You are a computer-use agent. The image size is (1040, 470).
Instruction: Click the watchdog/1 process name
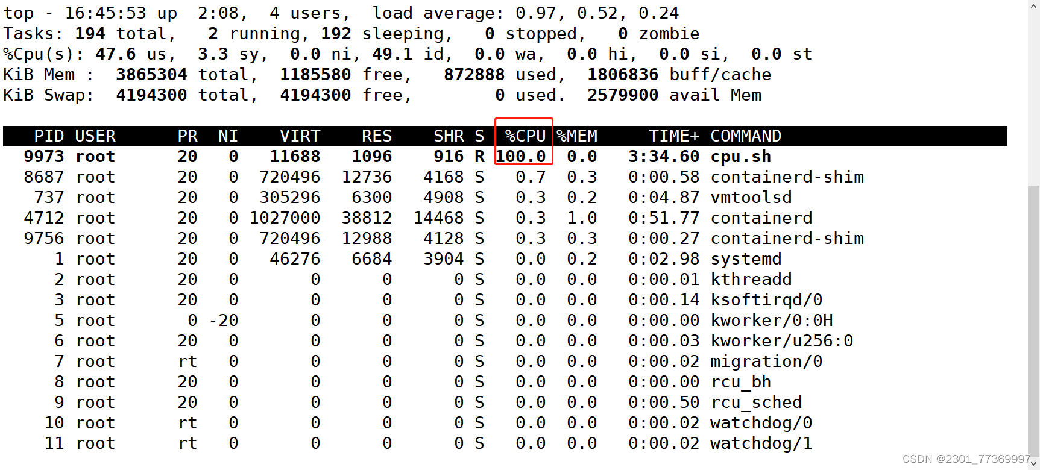(761, 443)
